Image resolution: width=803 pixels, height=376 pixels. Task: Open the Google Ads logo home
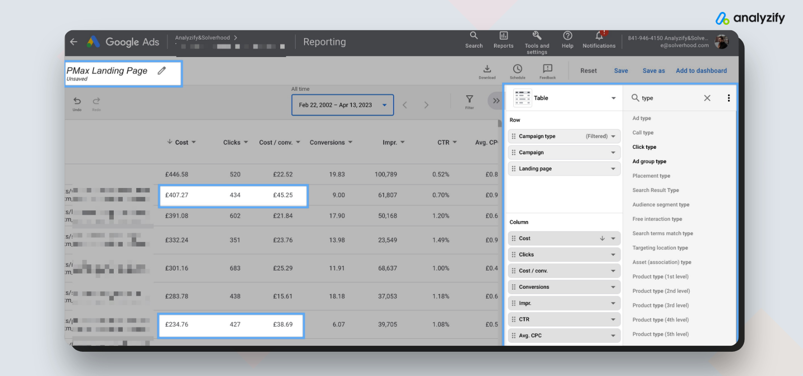click(x=93, y=42)
